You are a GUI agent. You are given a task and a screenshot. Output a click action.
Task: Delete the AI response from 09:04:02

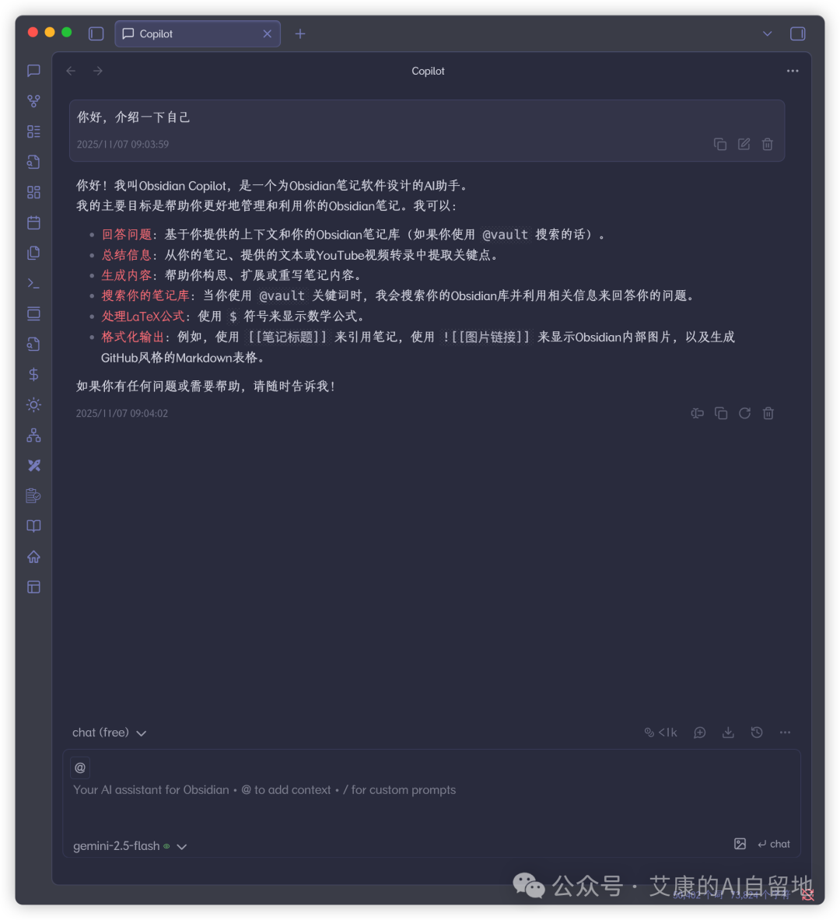click(768, 414)
